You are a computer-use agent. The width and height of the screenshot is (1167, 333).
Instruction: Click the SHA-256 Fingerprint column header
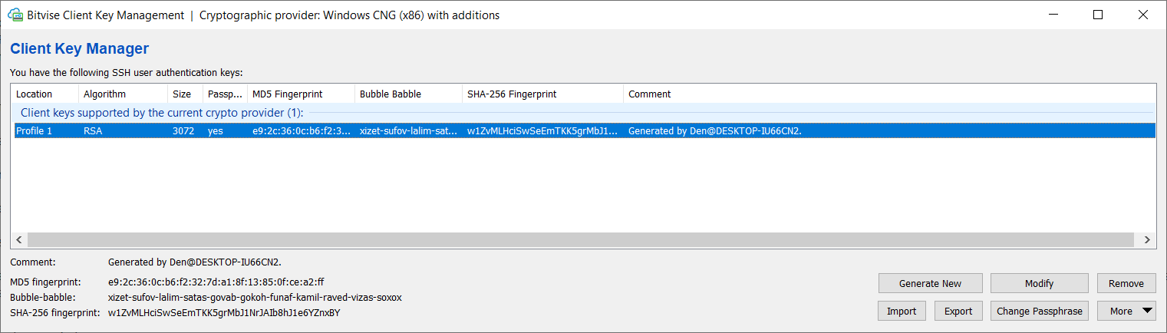click(x=542, y=94)
